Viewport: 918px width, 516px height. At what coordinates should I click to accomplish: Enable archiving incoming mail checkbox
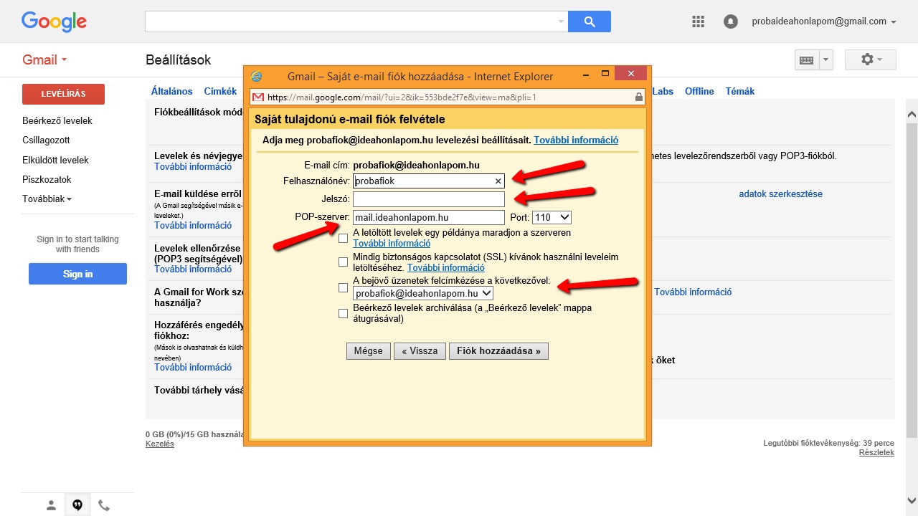pyautogui.click(x=344, y=313)
